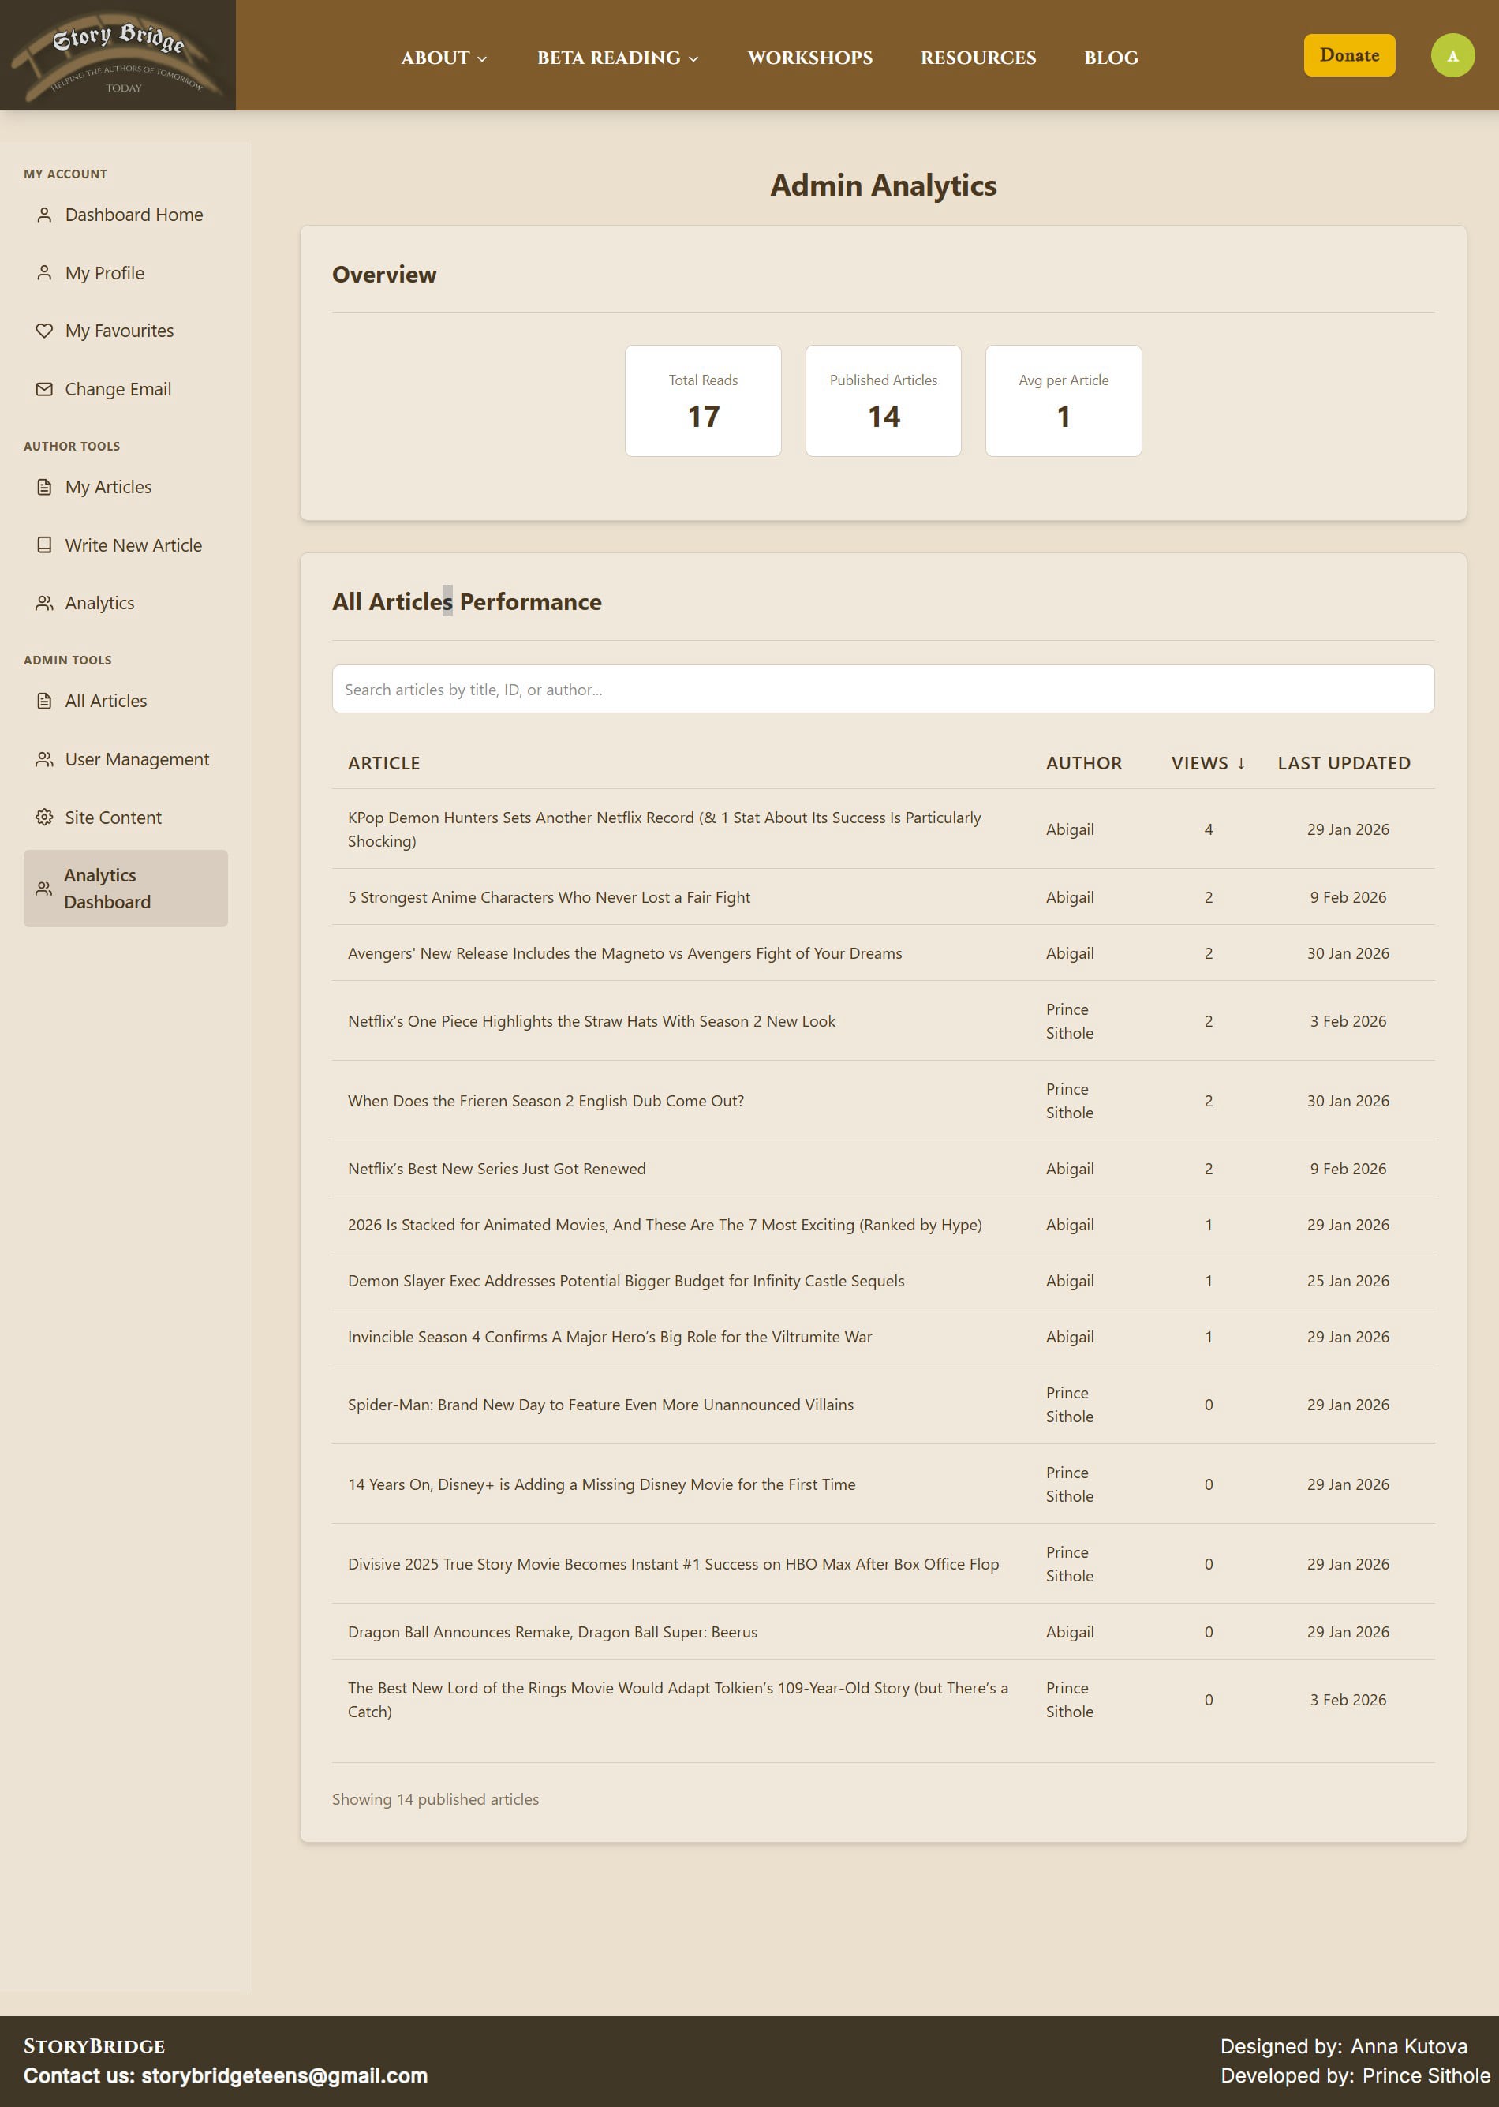Toggle the Views column sort arrow
The image size is (1499, 2107).
coord(1240,764)
